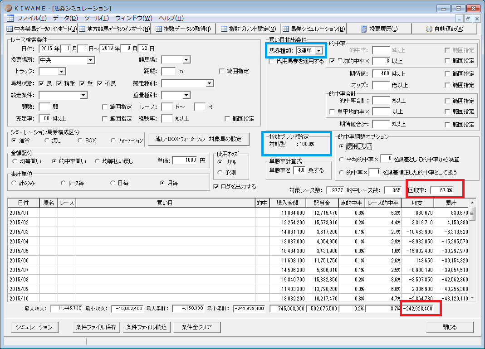Click the grid icon left of ファイル menu
This screenshot has width=485, height=349.
pyautogui.click(x=10, y=18)
